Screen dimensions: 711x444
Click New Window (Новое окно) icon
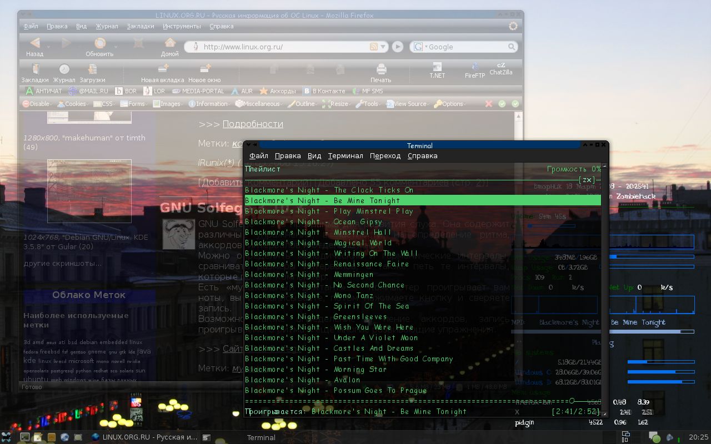(x=204, y=69)
